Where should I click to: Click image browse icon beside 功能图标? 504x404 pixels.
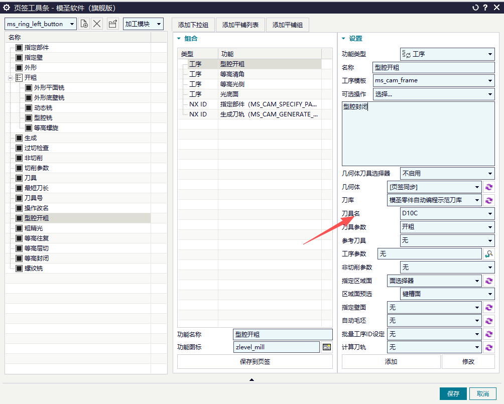[x=327, y=347]
